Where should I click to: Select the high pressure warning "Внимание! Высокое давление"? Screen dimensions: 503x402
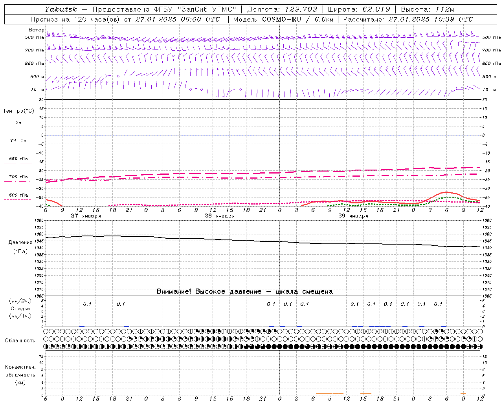coord(209,292)
